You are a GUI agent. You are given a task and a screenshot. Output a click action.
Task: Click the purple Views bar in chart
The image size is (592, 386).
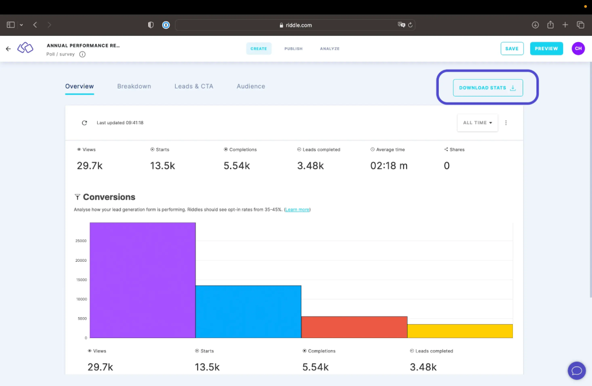(143, 280)
